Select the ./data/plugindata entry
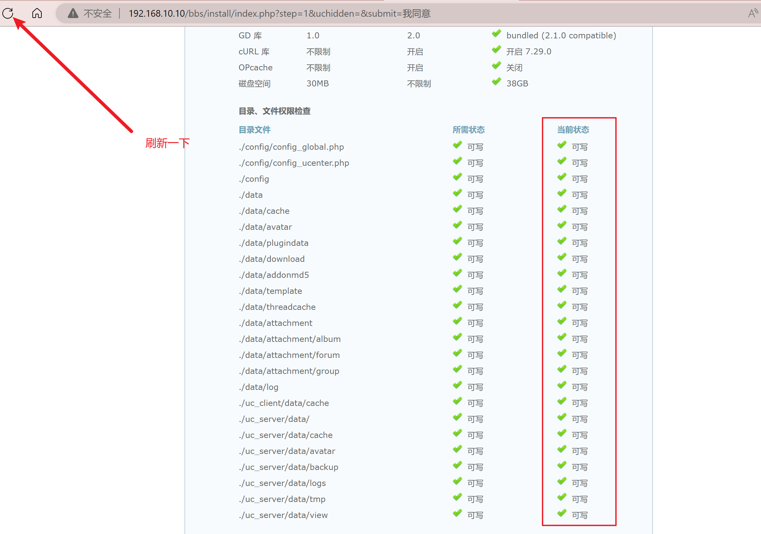The image size is (761, 534). coord(274,243)
